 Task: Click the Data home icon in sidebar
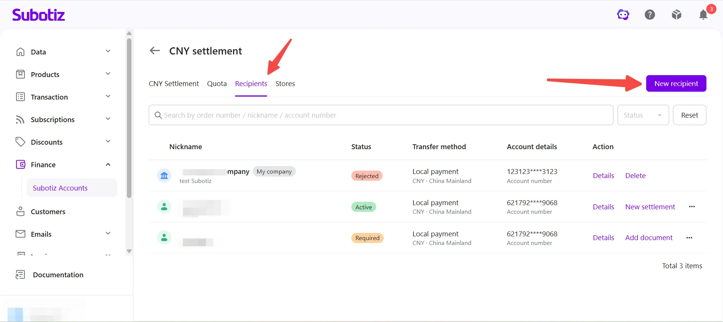click(x=20, y=51)
